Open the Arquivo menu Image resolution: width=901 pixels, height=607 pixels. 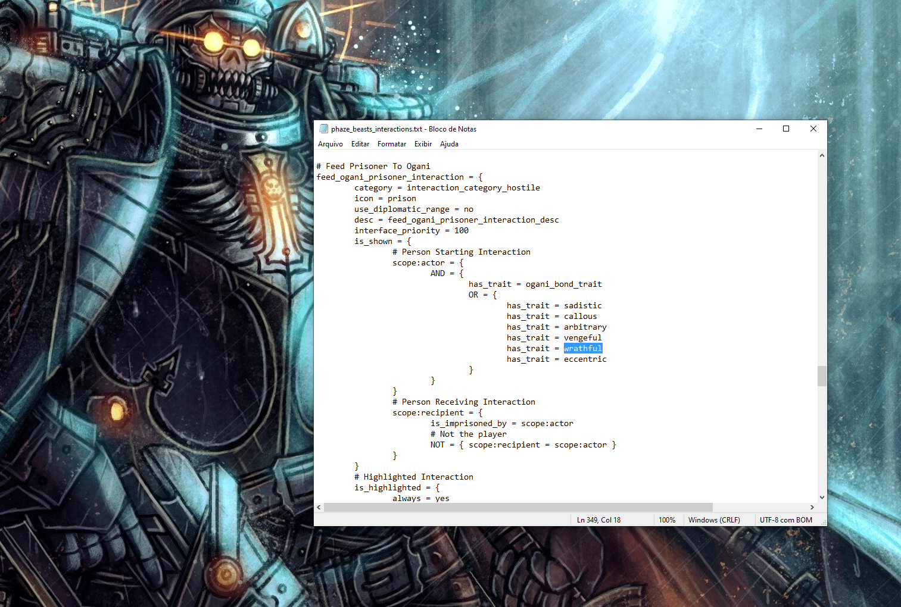(x=331, y=144)
